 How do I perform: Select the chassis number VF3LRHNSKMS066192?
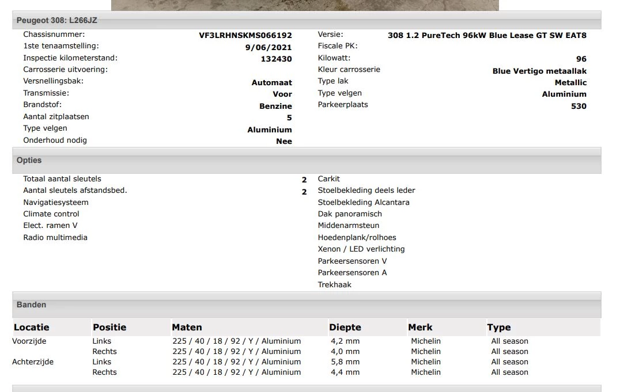(x=245, y=35)
